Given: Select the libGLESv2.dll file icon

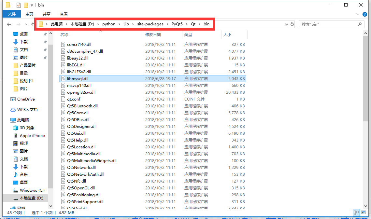Looking at the screenshot, I should click(x=63, y=72).
